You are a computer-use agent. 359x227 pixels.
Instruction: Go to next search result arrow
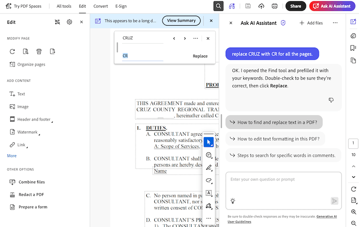pyautogui.click(x=185, y=38)
